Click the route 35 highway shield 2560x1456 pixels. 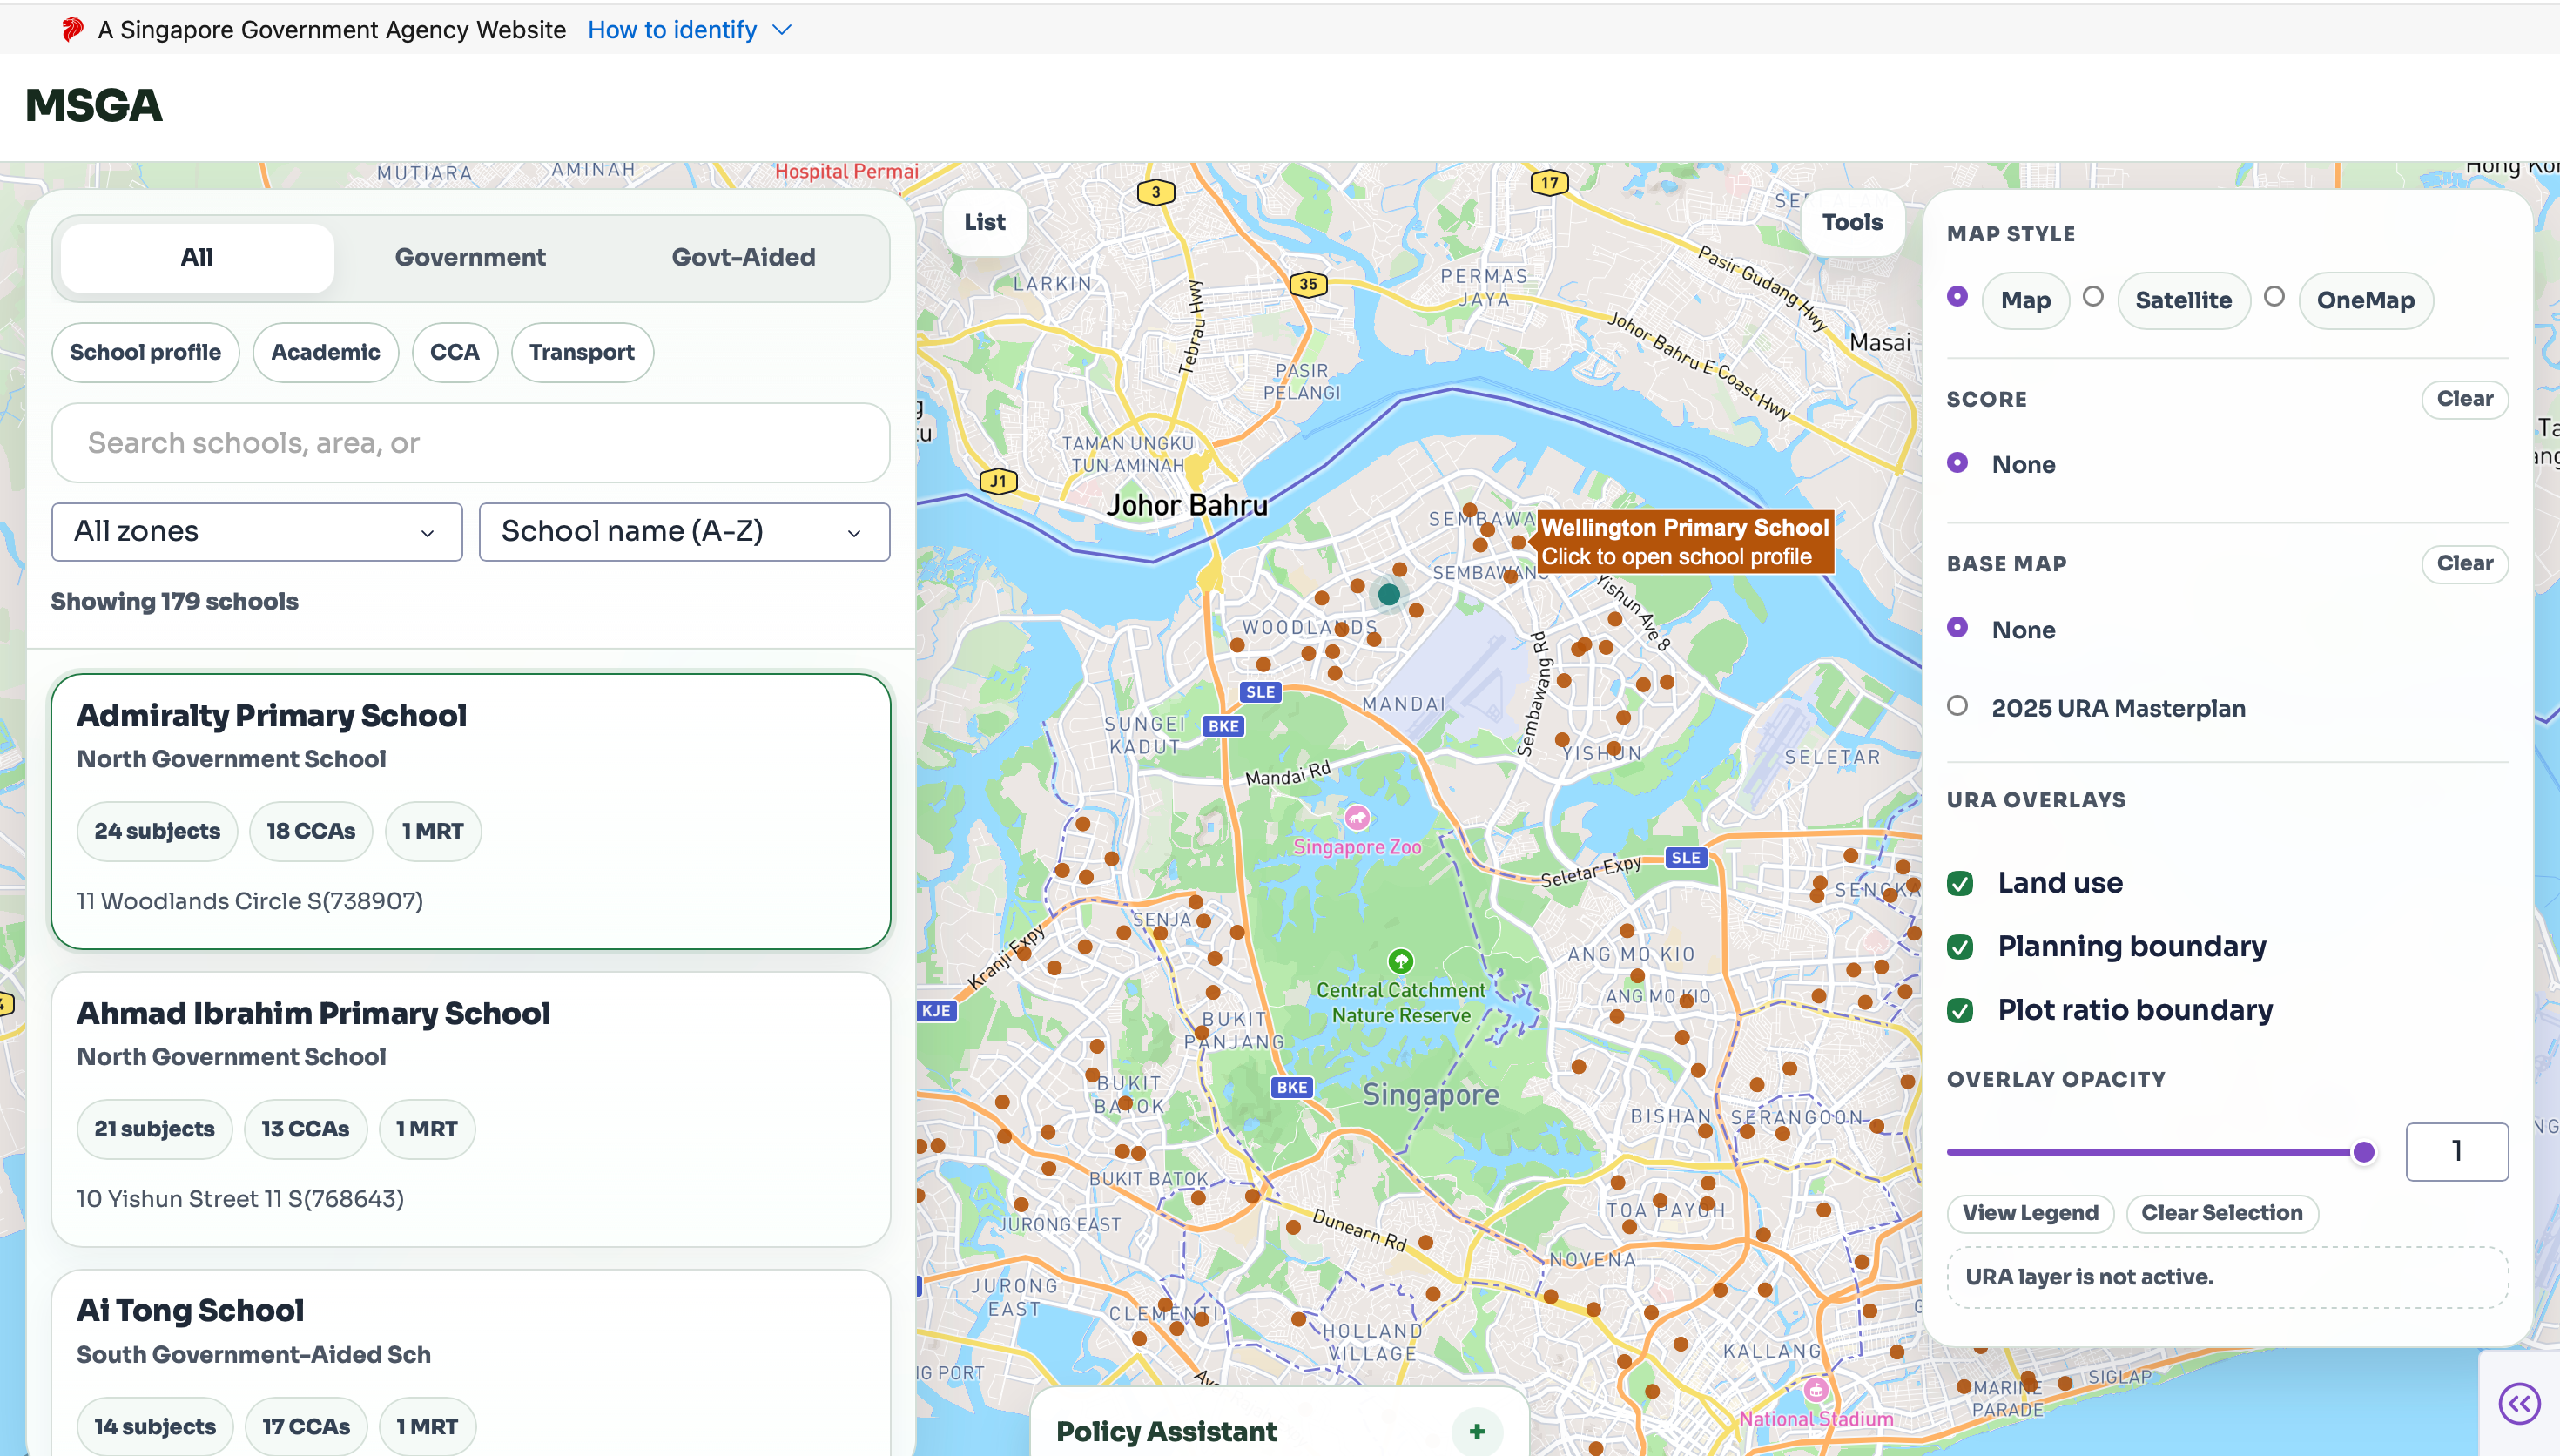(x=1309, y=284)
